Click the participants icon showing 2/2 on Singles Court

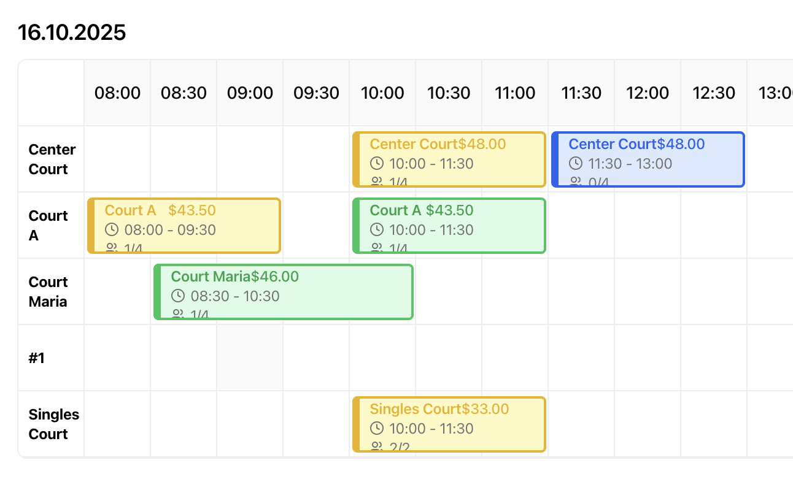376,448
